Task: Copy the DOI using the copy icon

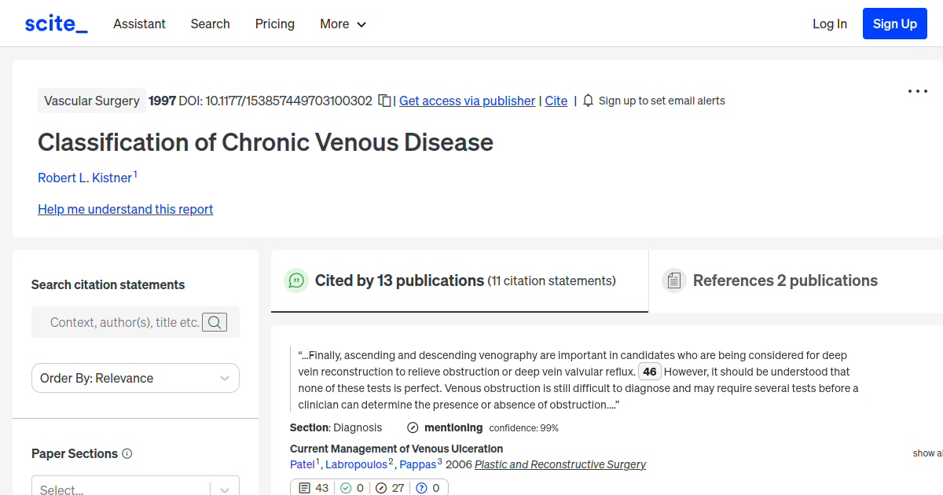Action: [383, 101]
